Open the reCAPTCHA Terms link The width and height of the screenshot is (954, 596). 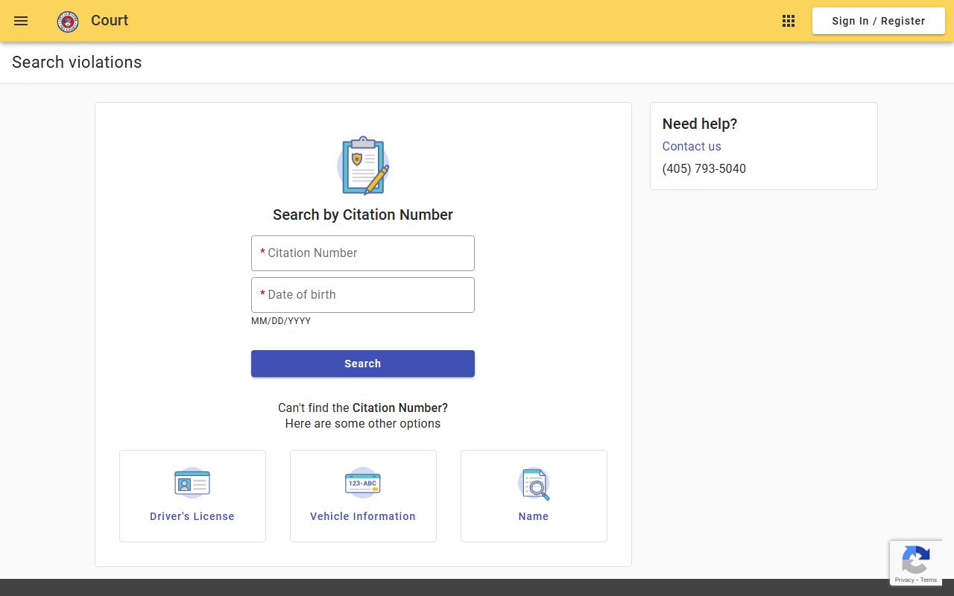pyautogui.click(x=929, y=580)
